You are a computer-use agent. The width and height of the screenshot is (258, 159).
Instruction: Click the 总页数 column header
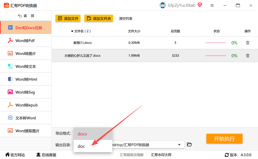pyautogui.click(x=175, y=31)
